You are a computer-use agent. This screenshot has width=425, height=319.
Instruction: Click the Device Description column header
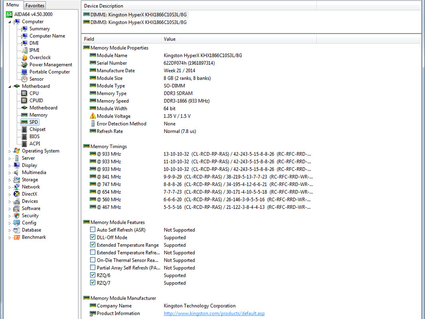click(x=199, y=6)
